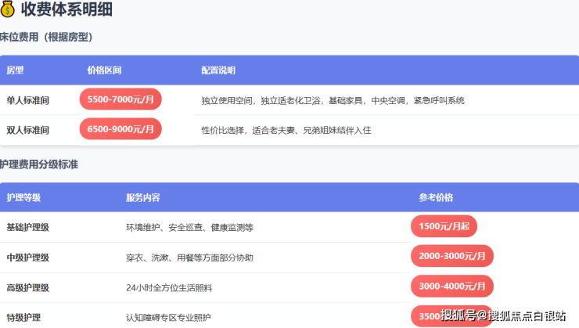Click the 3000-4000元/月 price badge
This screenshot has width=579, height=328.
click(451, 287)
